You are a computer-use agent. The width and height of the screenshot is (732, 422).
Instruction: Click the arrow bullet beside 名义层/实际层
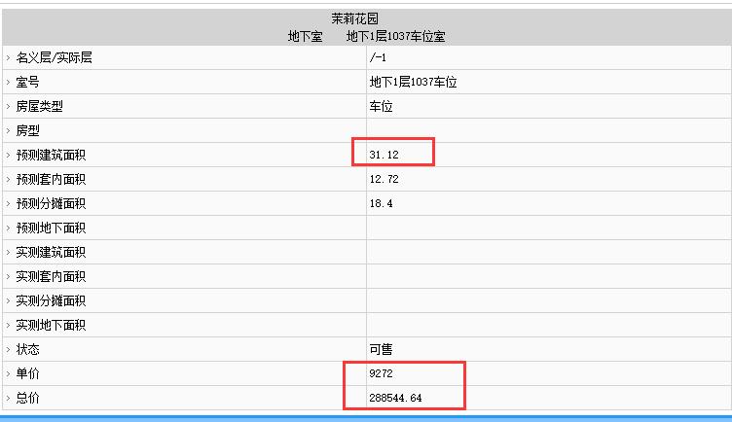click(x=8, y=57)
